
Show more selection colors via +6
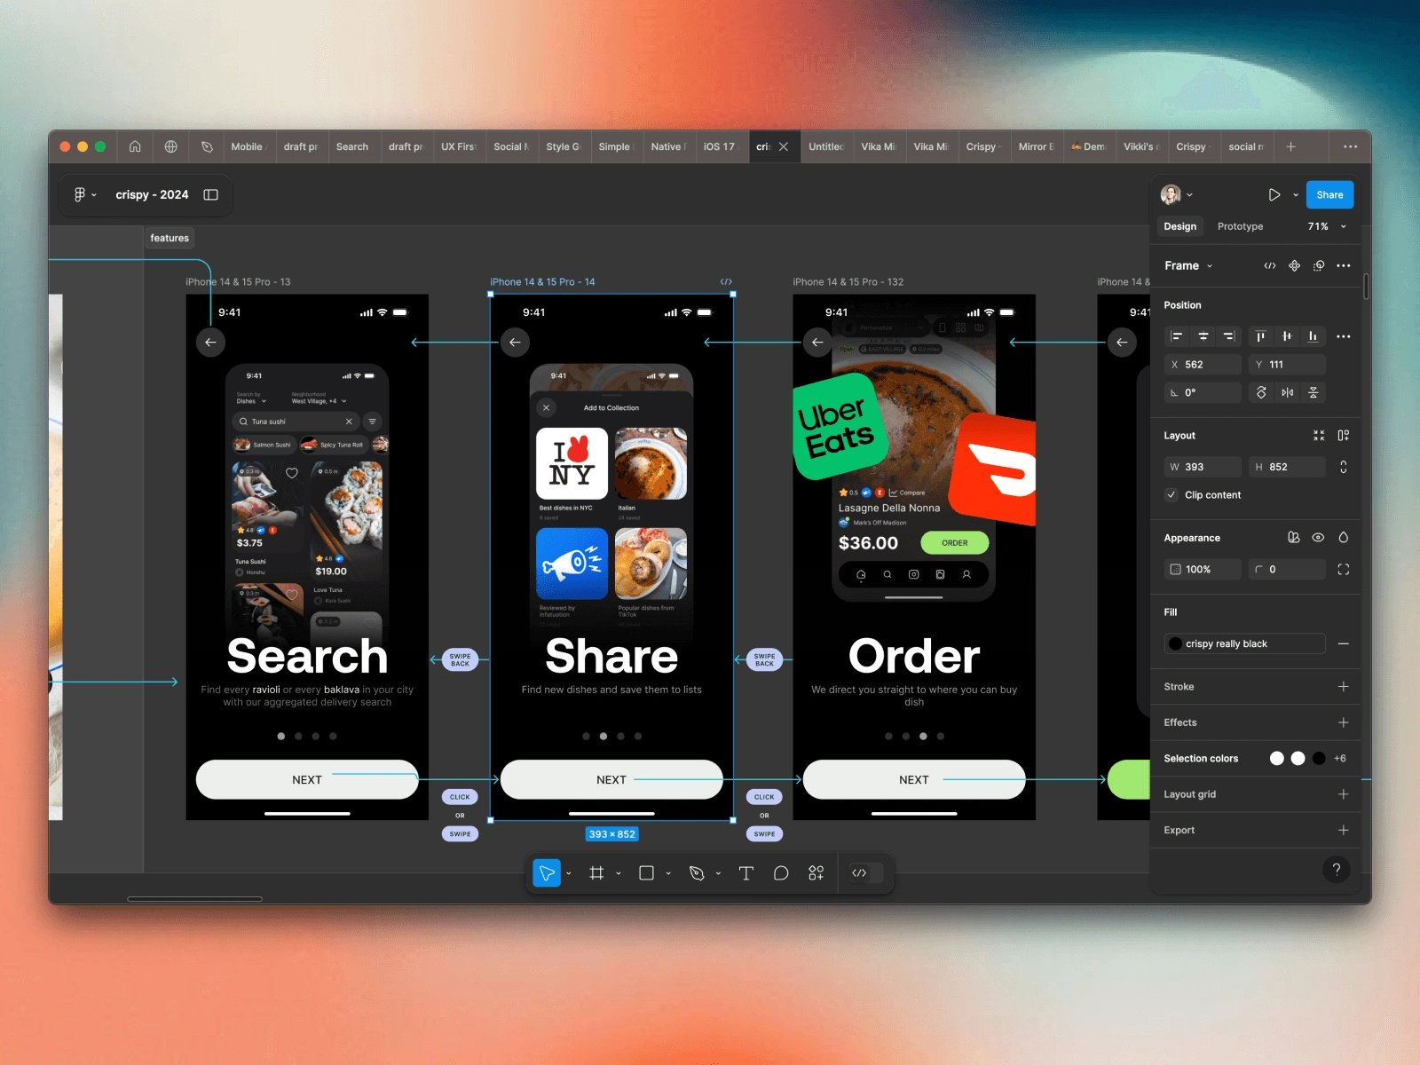pos(1339,758)
